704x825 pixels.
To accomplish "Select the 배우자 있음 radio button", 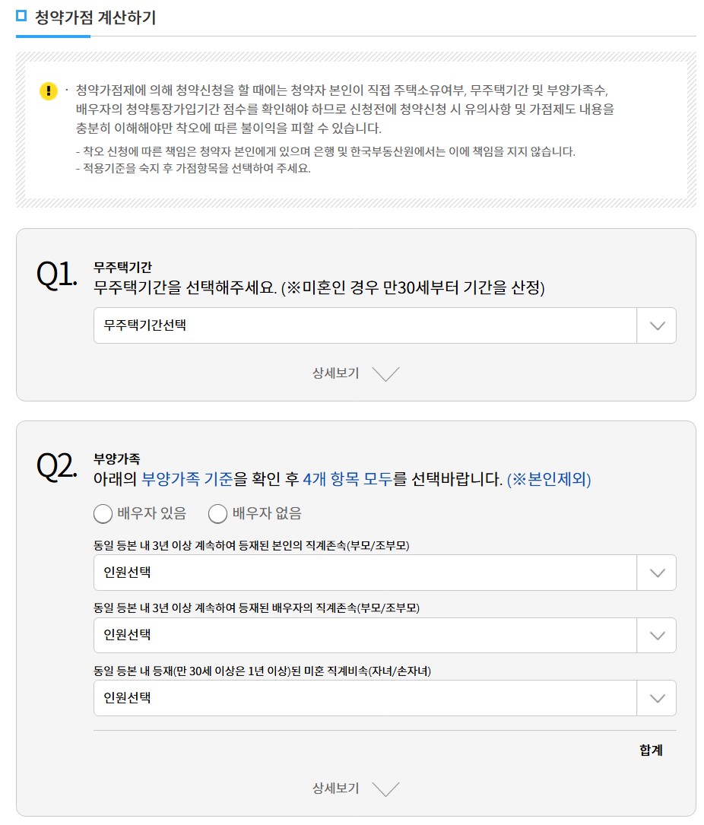I will [x=103, y=515].
